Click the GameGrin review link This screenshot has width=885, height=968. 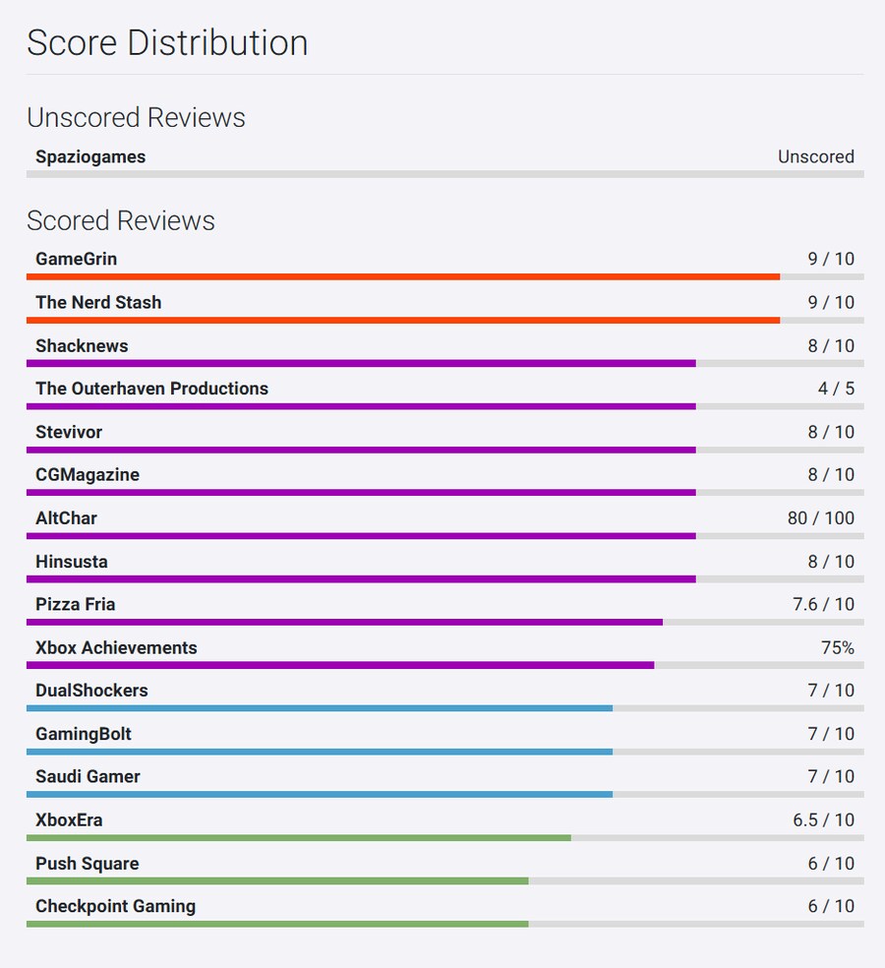click(x=76, y=259)
